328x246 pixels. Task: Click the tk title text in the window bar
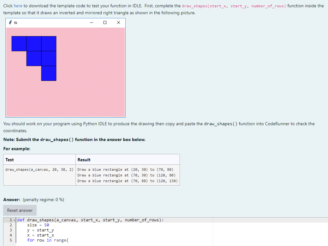16,23
